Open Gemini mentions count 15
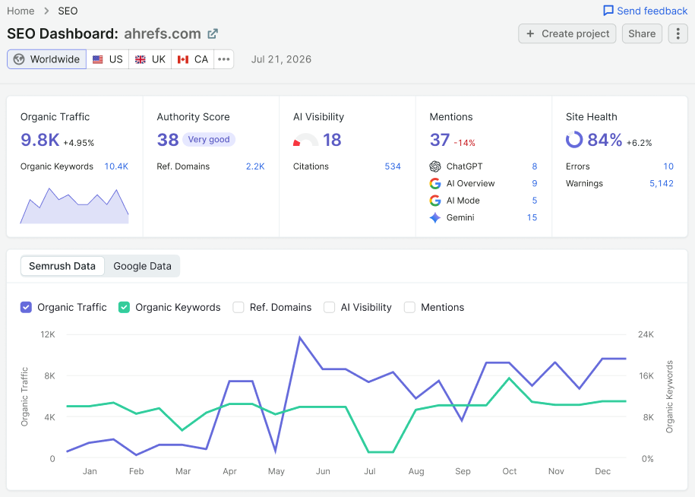 point(532,217)
